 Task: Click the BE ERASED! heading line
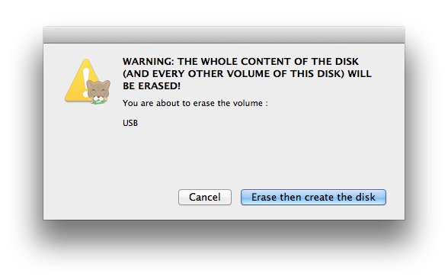[x=152, y=85]
